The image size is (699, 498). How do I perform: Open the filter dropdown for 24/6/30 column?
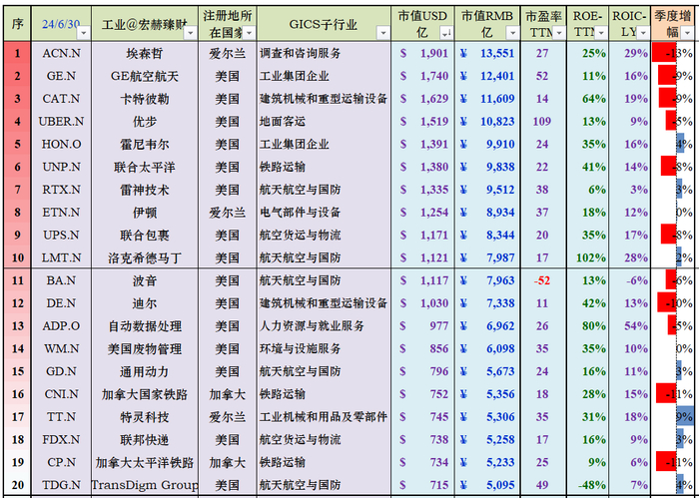pyautogui.click(x=83, y=33)
